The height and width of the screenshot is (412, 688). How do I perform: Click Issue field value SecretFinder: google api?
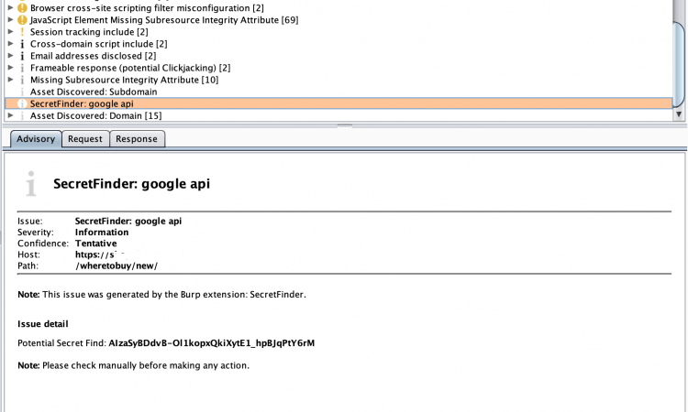(128, 221)
